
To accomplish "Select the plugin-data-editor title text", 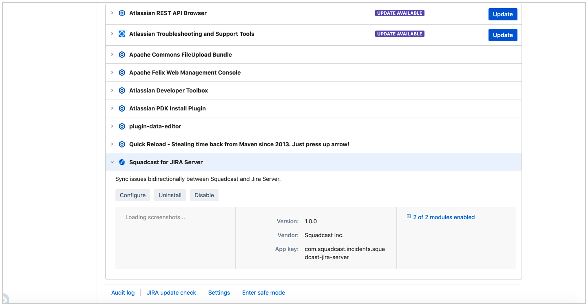I will (x=155, y=126).
